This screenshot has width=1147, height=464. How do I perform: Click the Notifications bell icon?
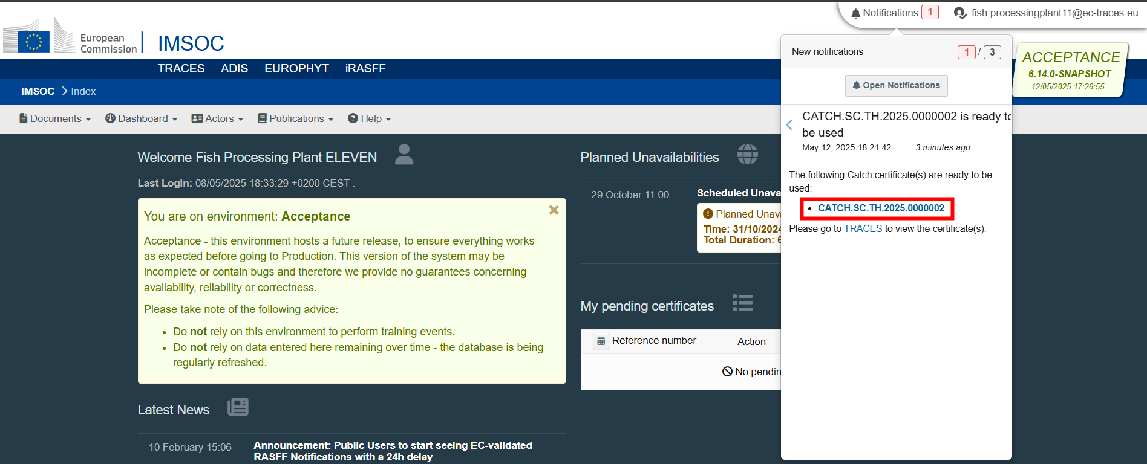coord(855,13)
